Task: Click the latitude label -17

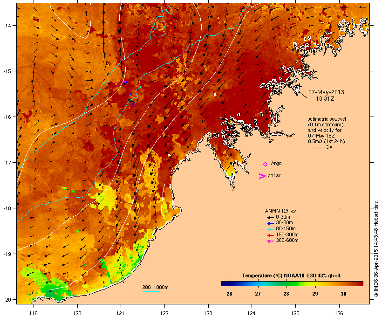Action: pos(7,162)
